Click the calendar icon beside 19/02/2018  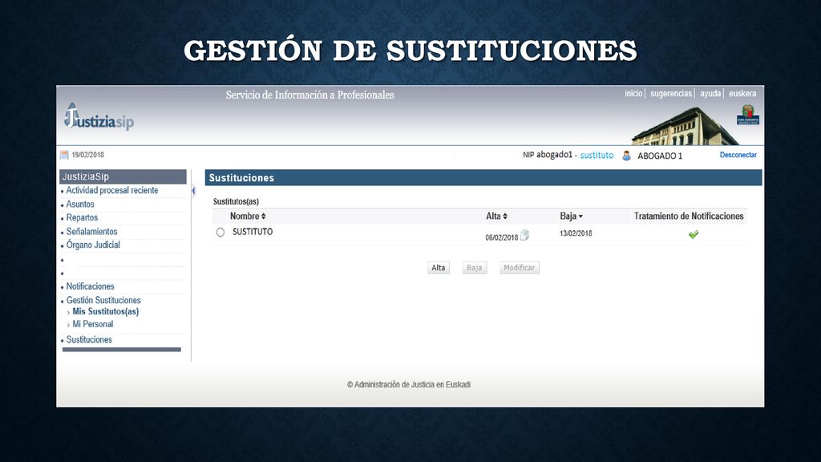(x=64, y=155)
